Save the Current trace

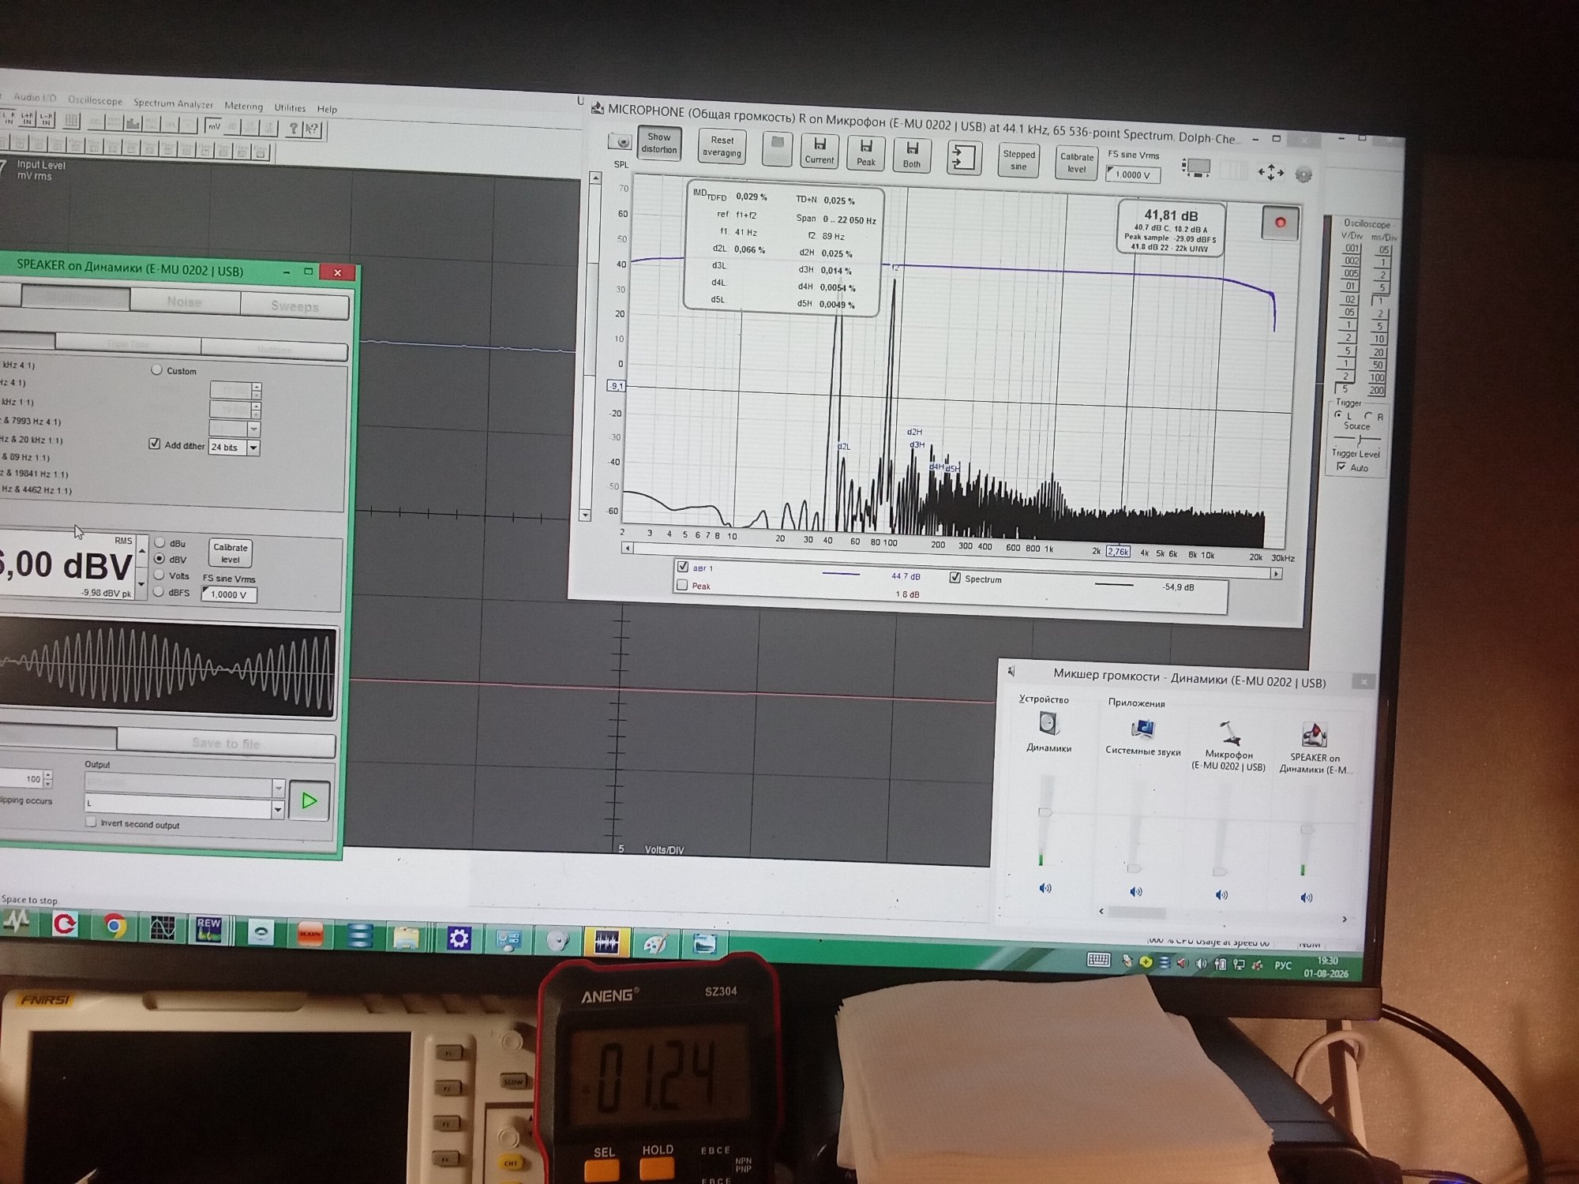(820, 150)
